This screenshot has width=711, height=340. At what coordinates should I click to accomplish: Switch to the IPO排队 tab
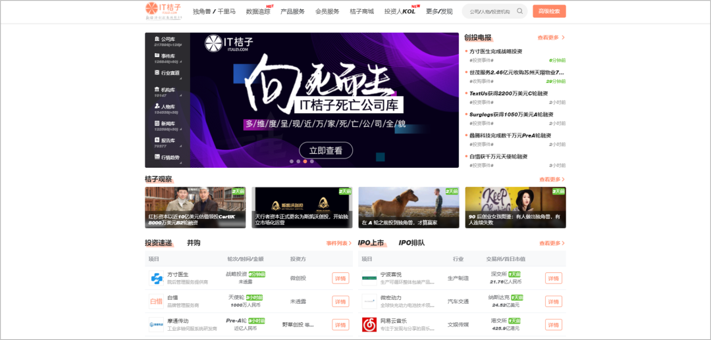coord(411,243)
